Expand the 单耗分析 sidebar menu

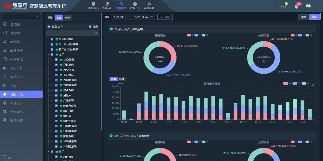pos(21,103)
